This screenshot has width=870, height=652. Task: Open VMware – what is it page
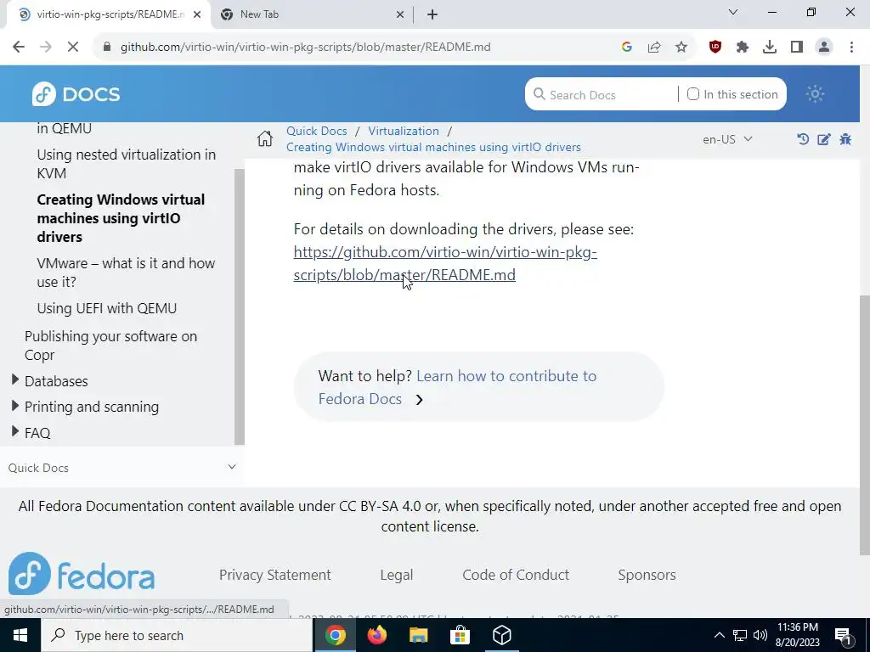(x=126, y=273)
